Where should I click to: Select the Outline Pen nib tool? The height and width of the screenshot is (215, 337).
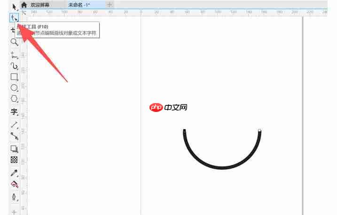click(14, 197)
